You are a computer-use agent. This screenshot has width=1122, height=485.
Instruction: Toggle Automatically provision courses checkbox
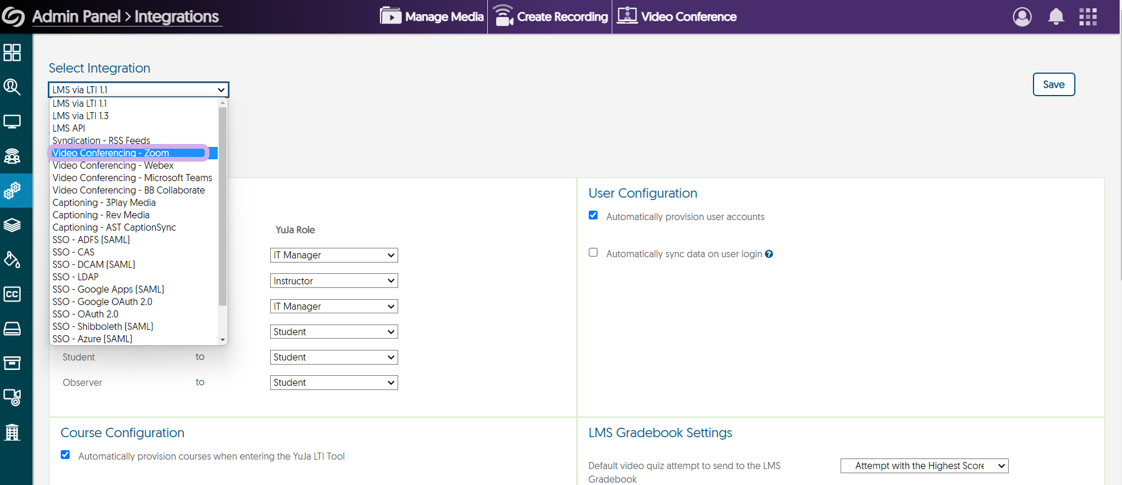[65, 455]
